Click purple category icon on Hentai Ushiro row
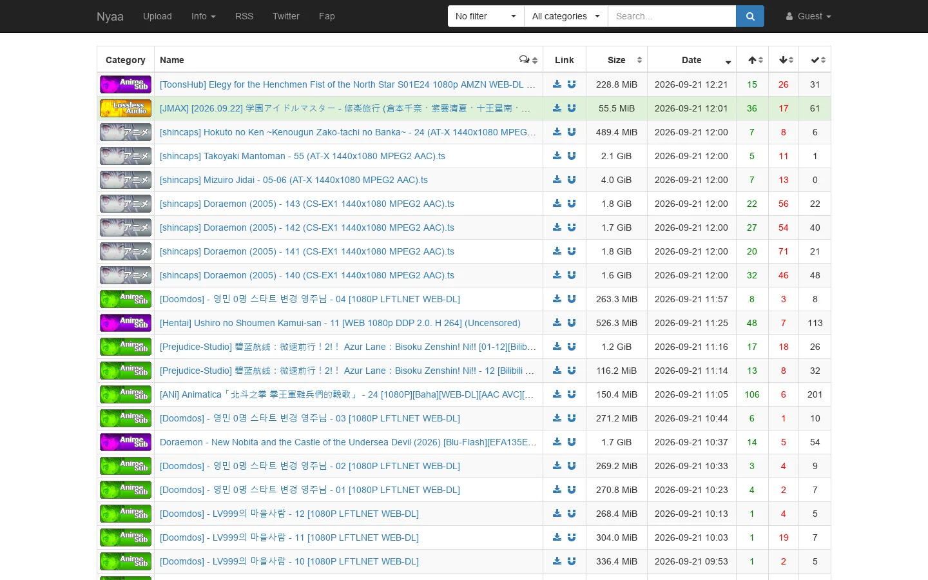928x580 pixels. click(x=126, y=323)
